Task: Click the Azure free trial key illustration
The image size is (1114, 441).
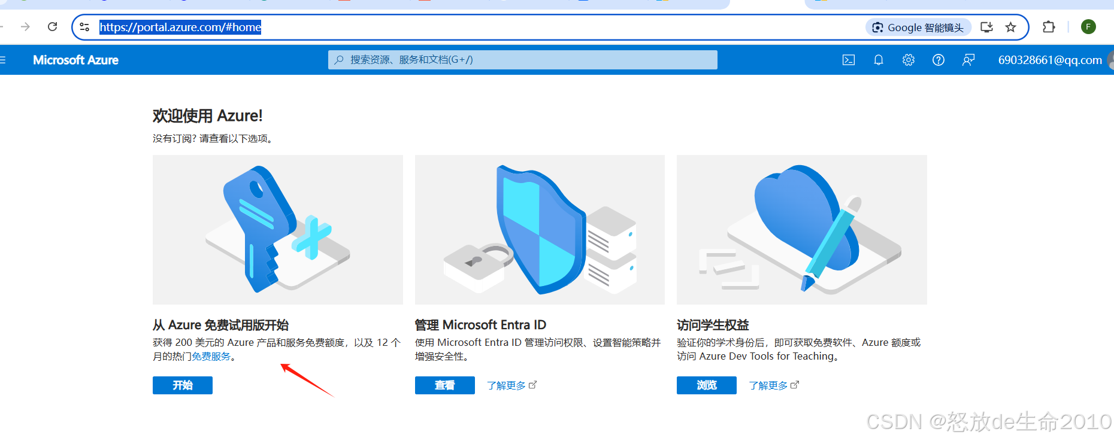Action: click(x=278, y=230)
